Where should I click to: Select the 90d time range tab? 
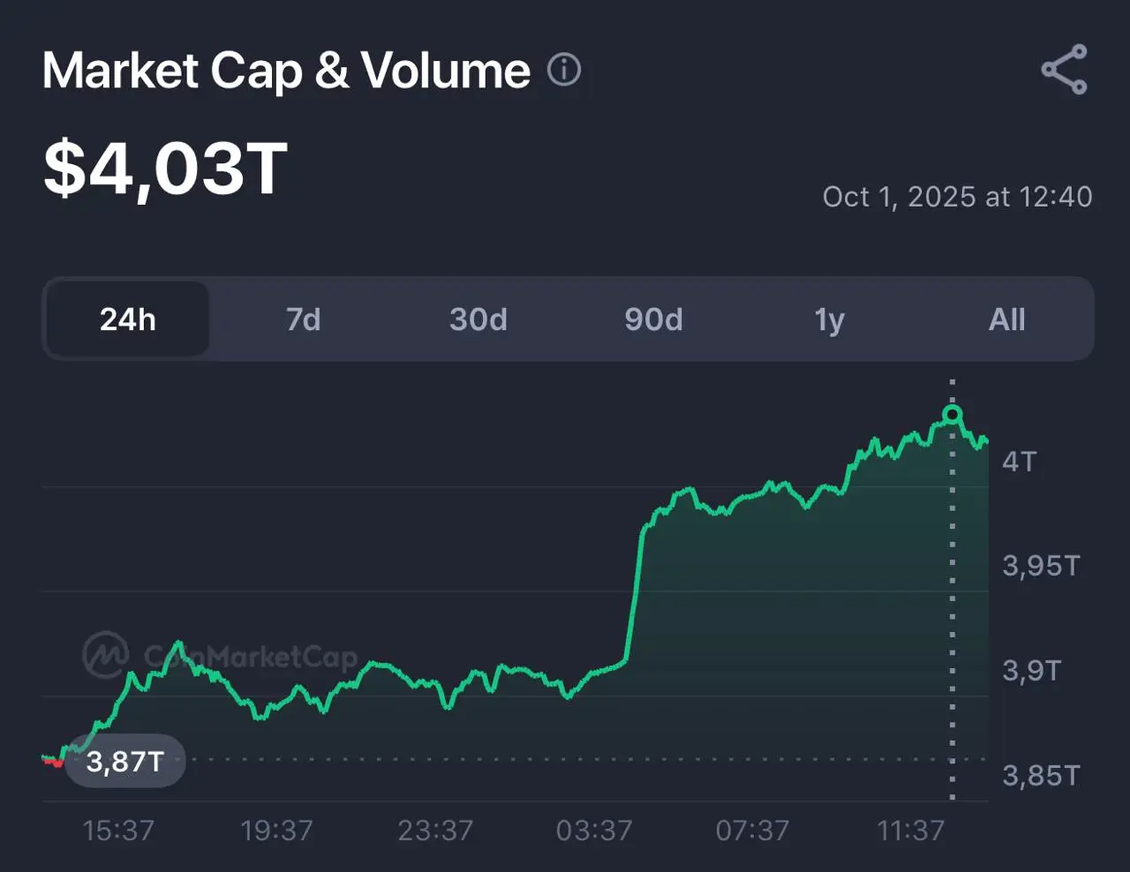pos(653,319)
